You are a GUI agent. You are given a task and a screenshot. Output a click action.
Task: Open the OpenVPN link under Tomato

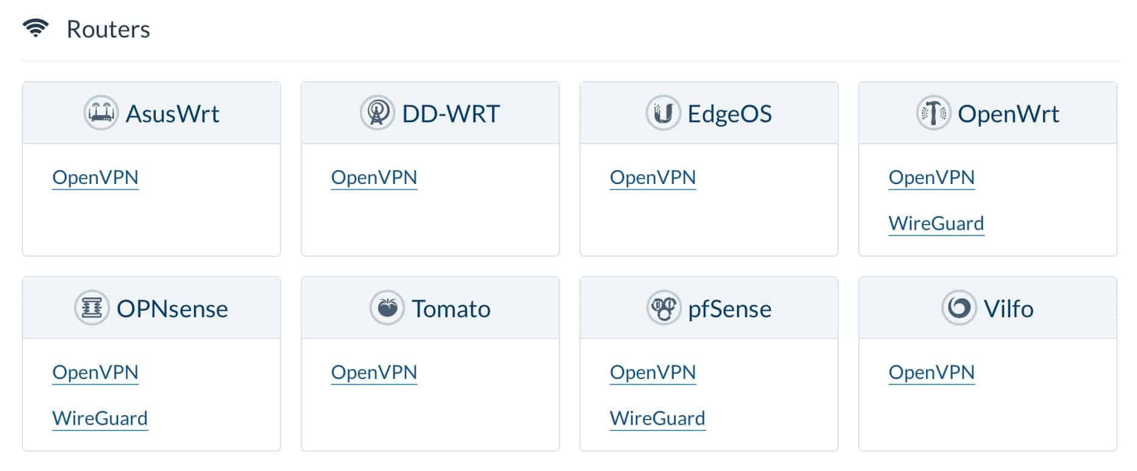pyautogui.click(x=374, y=372)
